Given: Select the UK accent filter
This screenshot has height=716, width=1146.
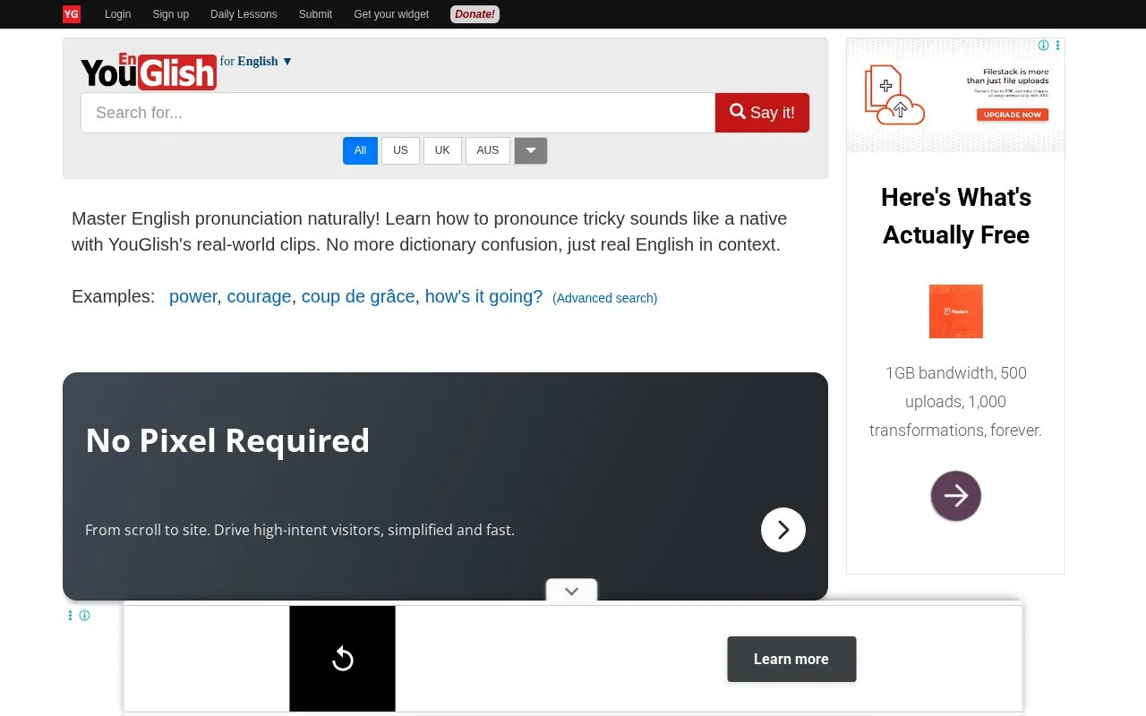Looking at the screenshot, I should click(442, 150).
